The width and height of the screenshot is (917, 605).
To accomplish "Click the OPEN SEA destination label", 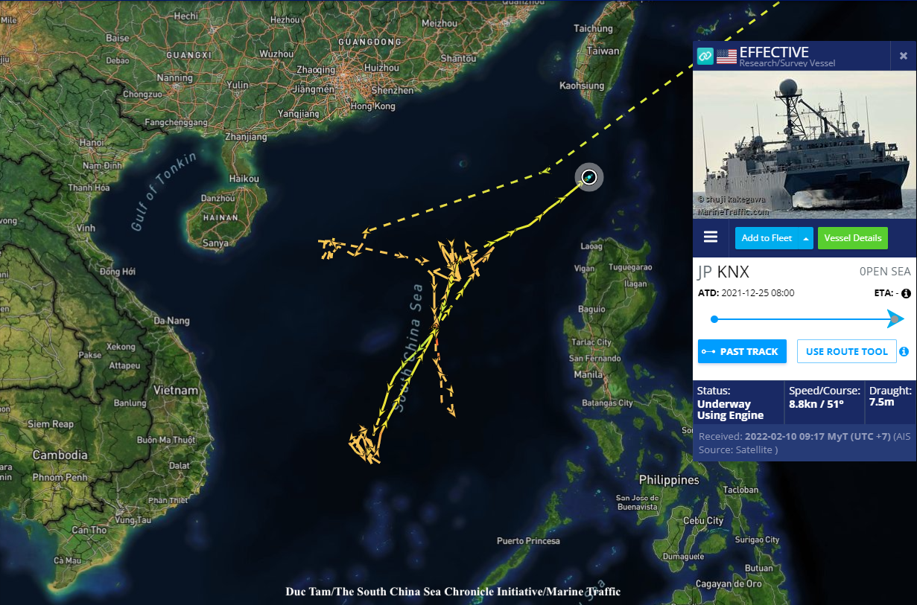I will 885,272.
